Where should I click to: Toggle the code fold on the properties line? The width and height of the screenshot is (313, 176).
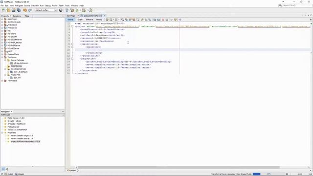click(72, 59)
